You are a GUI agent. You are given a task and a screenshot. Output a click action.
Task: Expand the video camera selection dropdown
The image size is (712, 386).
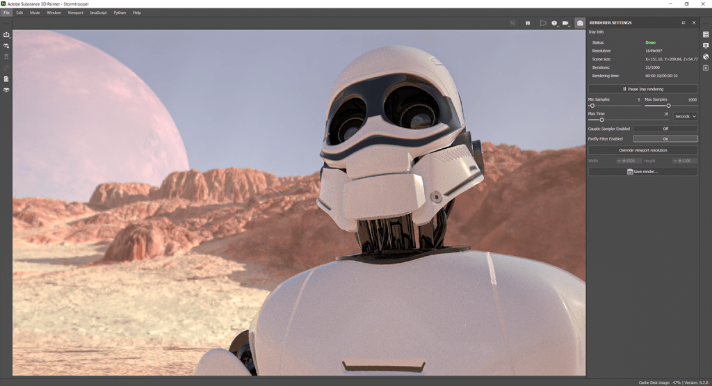pyautogui.click(x=567, y=24)
